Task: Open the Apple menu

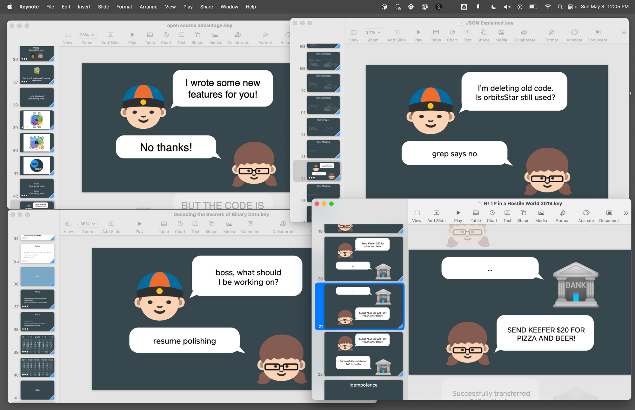Action: point(10,7)
